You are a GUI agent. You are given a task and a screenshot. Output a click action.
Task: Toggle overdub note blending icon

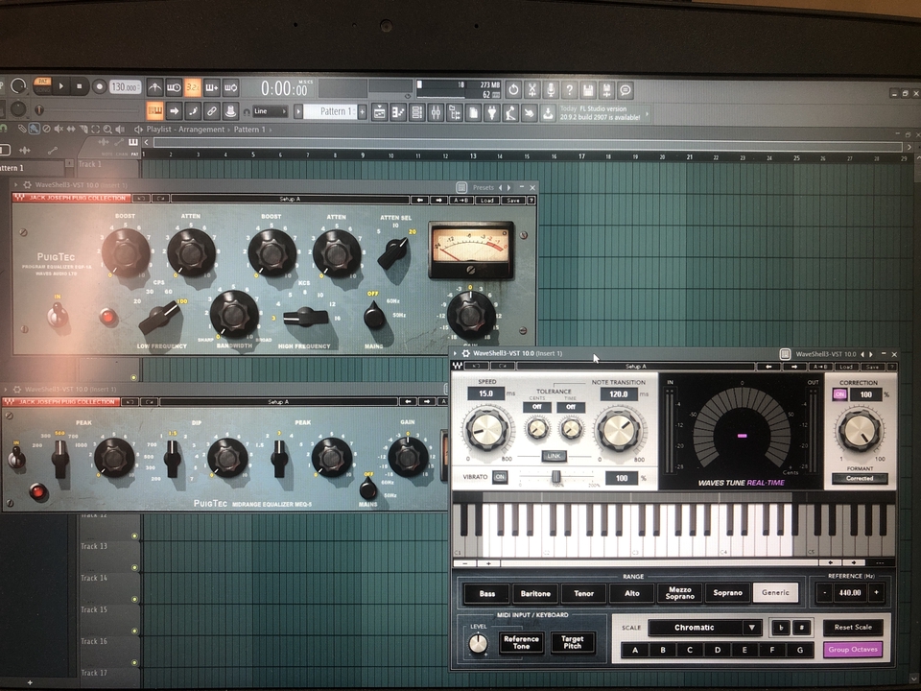211,87
